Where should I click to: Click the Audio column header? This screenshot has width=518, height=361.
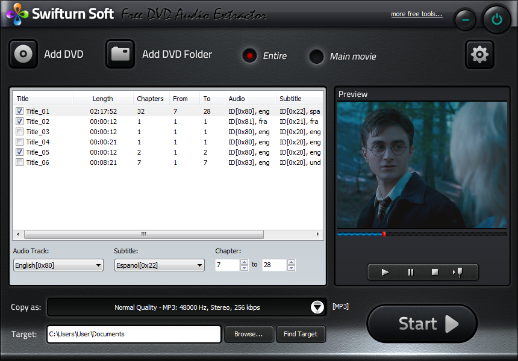tap(251, 99)
